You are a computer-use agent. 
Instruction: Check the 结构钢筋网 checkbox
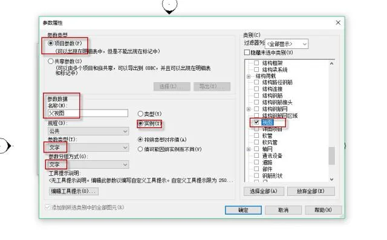pos(256,109)
